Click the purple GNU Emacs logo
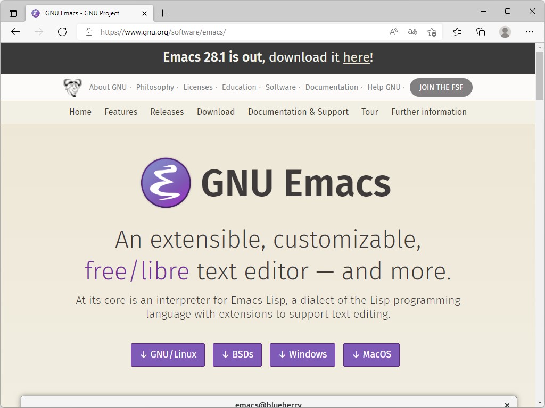Screen dimensions: 545x408 pos(165,182)
